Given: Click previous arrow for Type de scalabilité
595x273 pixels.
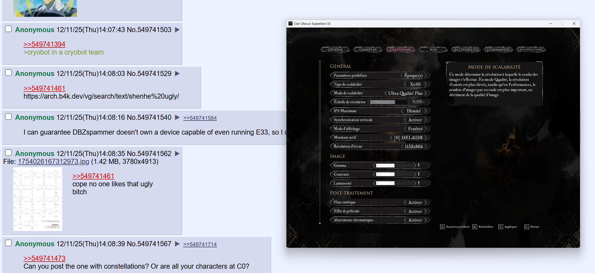Looking at the screenshot, I should click(405, 84).
